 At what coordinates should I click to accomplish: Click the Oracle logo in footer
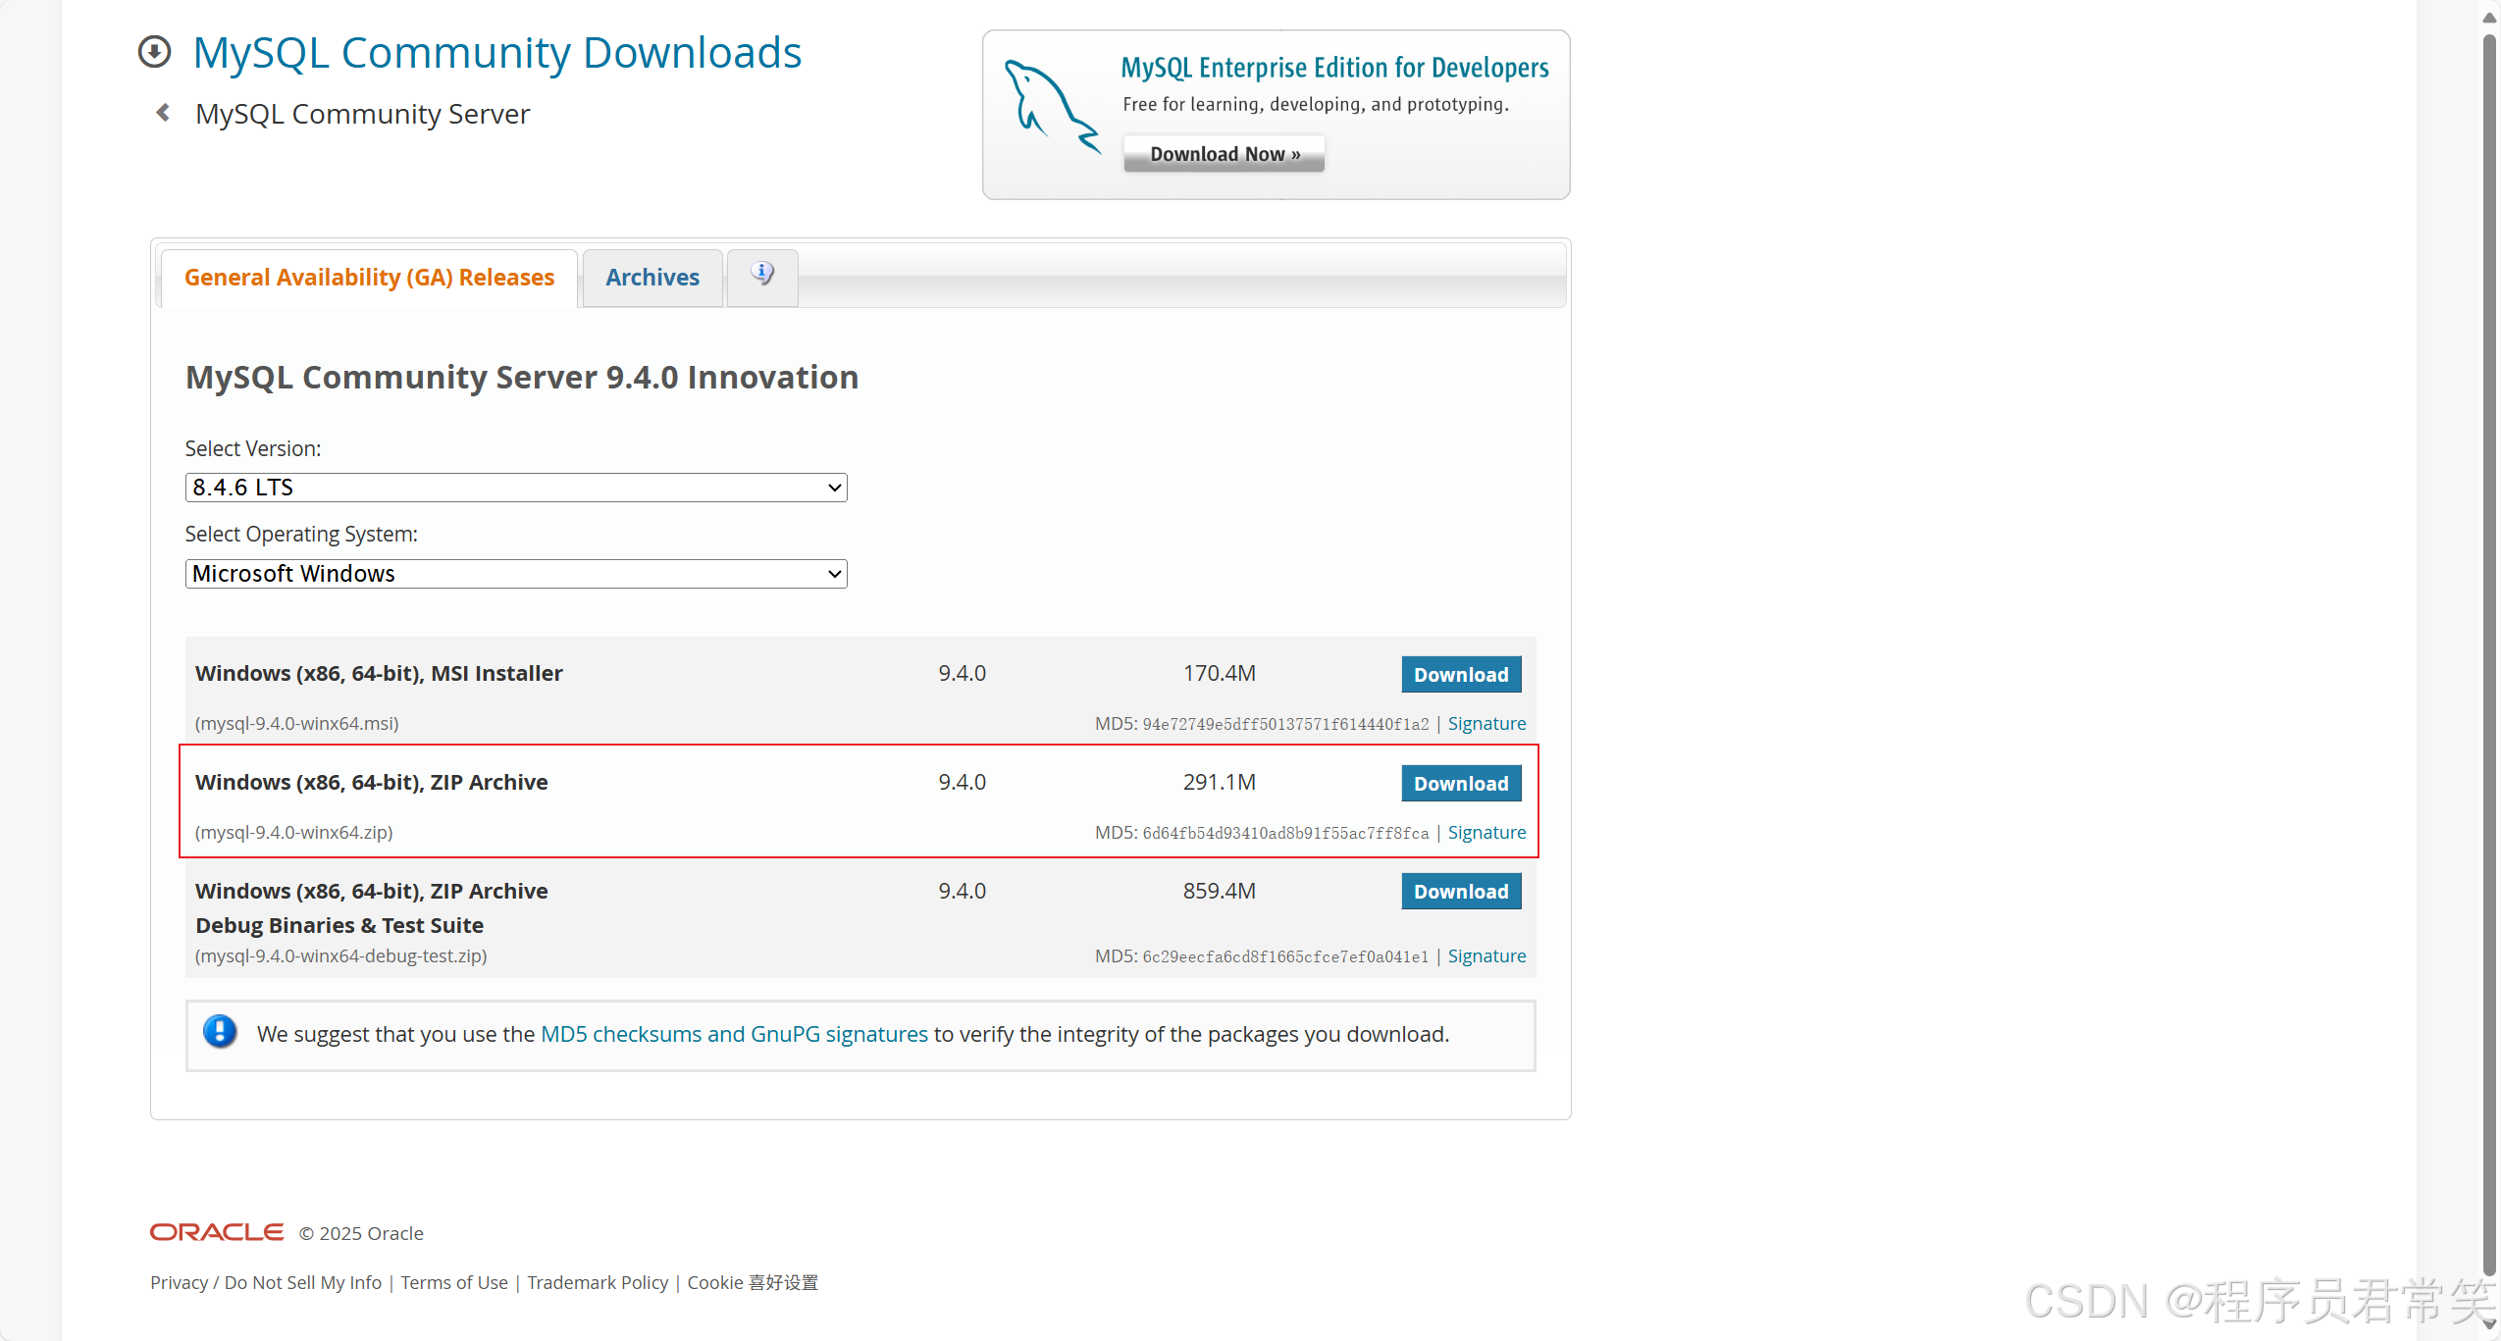[x=217, y=1232]
